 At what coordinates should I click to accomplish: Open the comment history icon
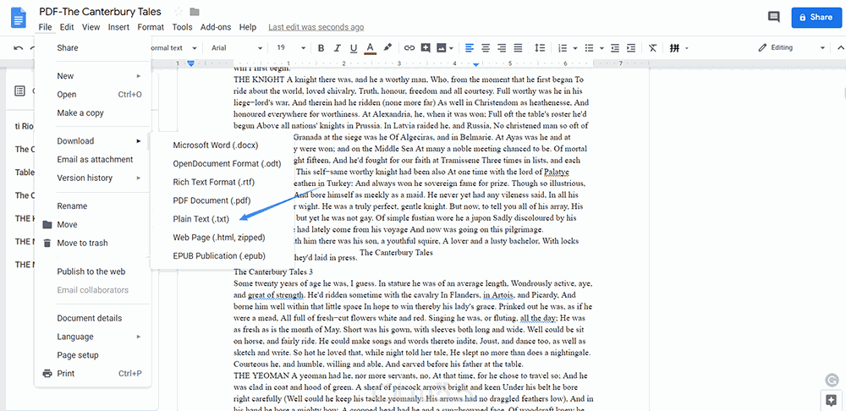coord(774,17)
